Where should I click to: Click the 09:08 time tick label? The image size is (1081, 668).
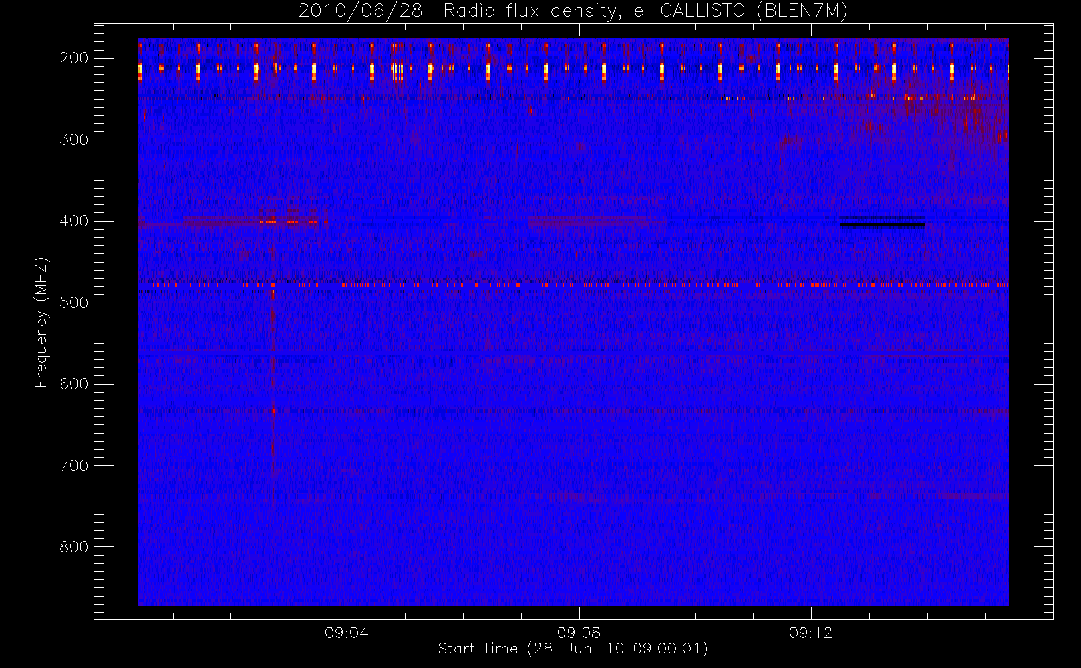pos(579,633)
